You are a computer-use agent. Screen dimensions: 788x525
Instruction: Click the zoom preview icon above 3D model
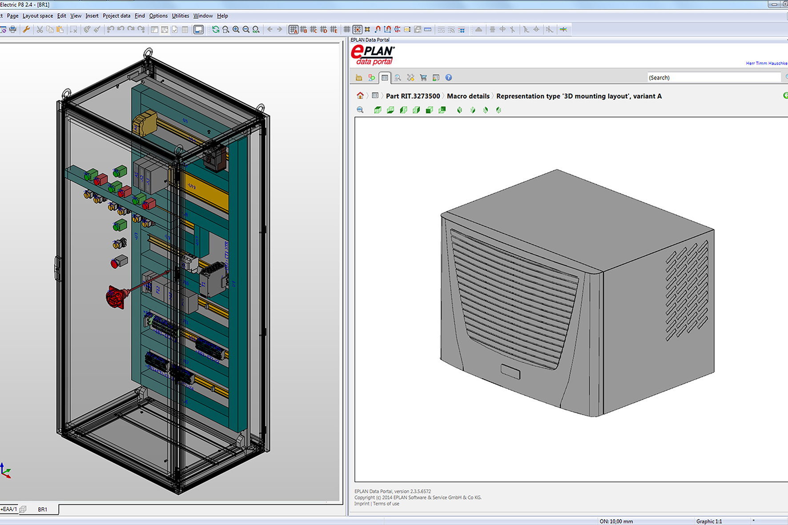[360, 110]
